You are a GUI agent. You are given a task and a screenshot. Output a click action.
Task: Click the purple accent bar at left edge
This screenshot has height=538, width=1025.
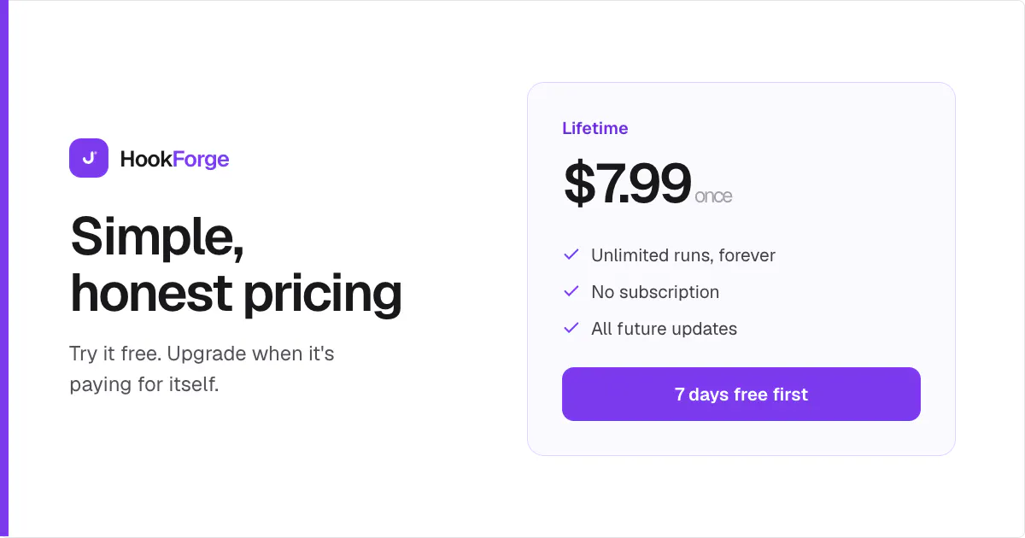pyautogui.click(x=4, y=269)
